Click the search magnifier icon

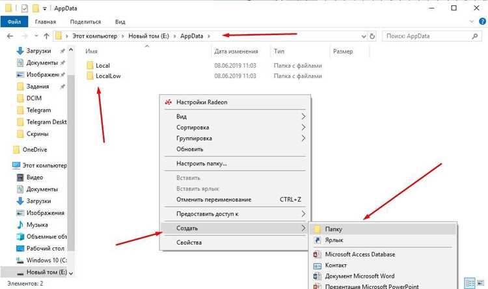[474, 36]
